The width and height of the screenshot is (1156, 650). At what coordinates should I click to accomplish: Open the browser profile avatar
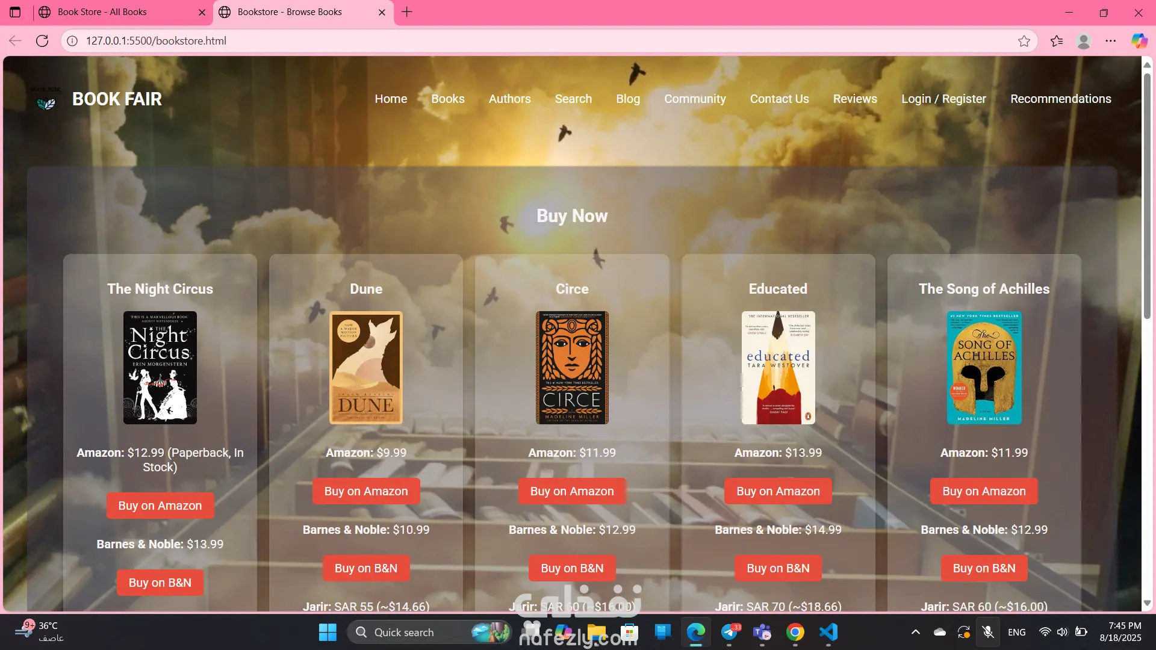(1084, 41)
